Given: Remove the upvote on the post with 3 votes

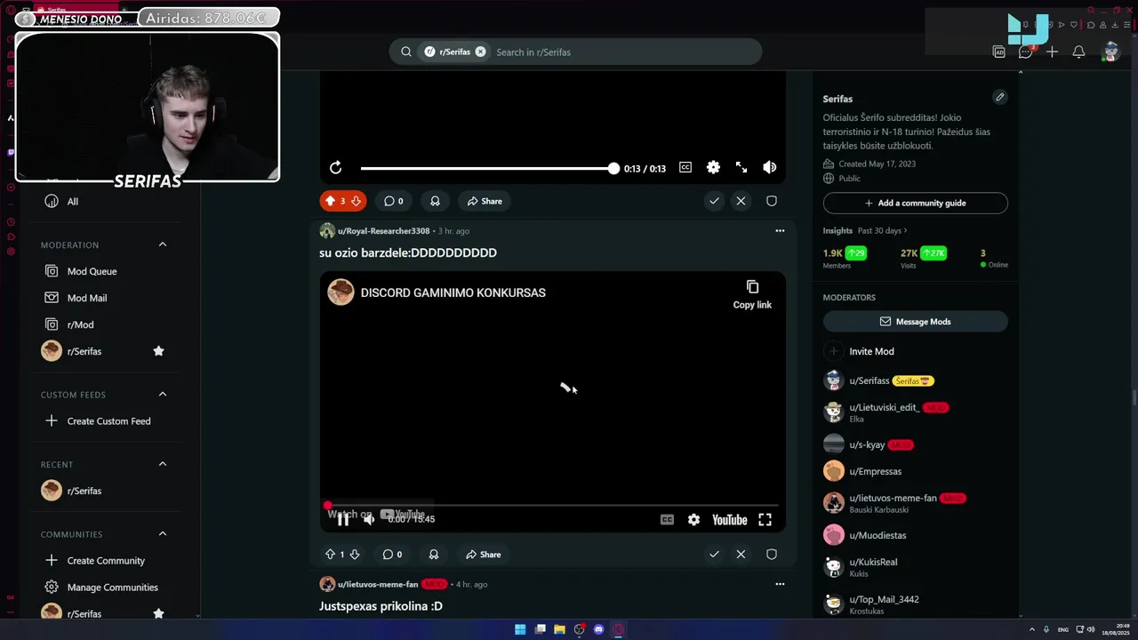Looking at the screenshot, I should (330, 201).
